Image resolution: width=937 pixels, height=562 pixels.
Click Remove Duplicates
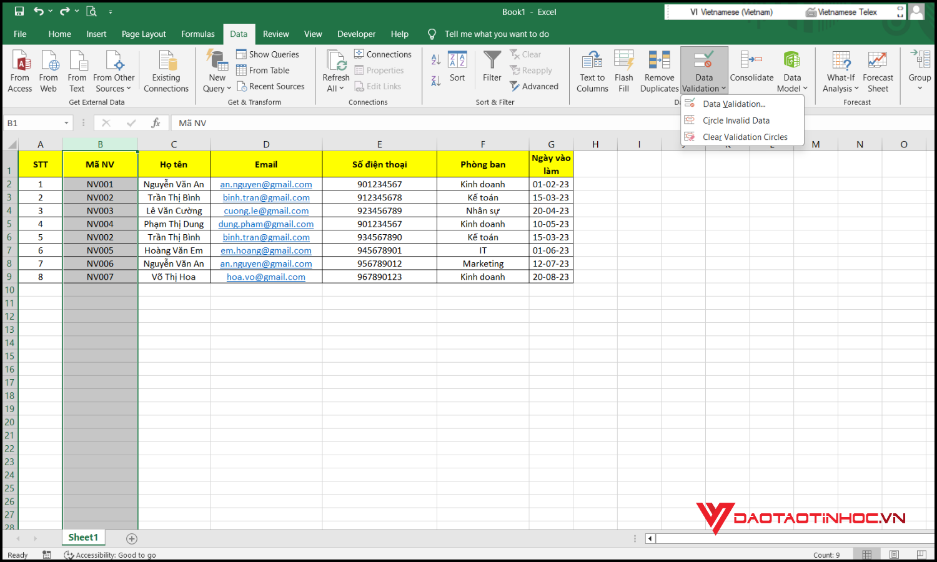pos(659,71)
